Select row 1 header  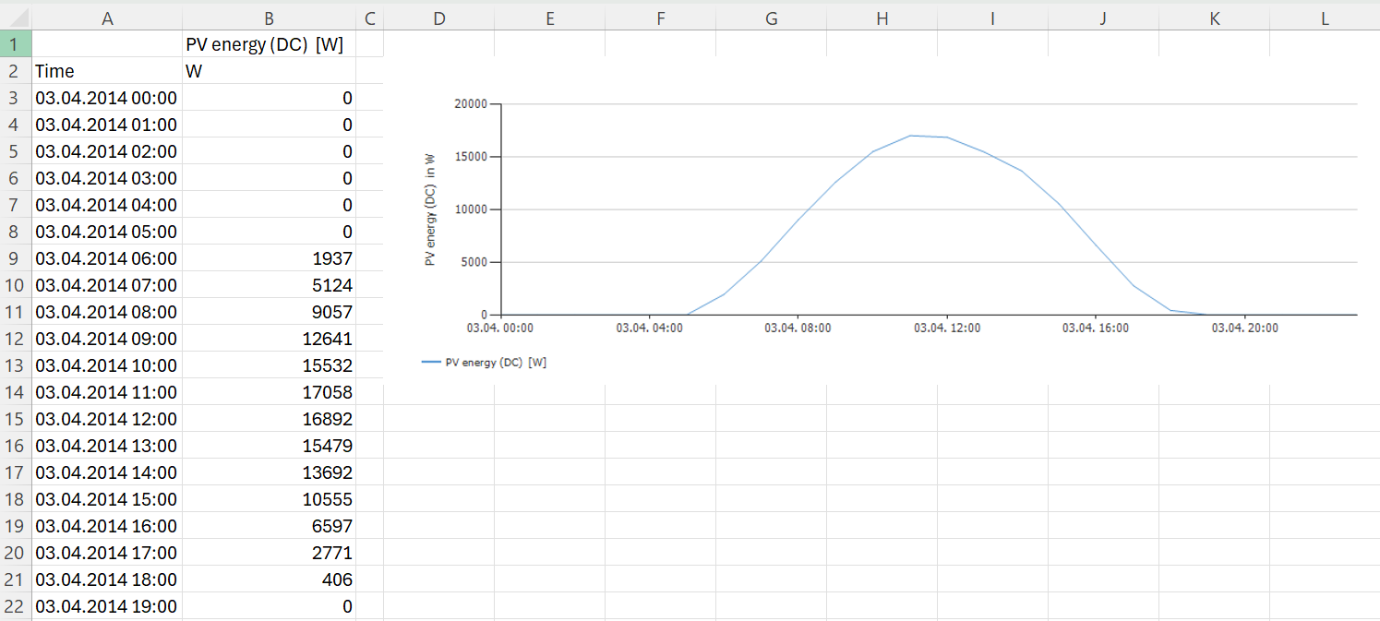(16, 44)
